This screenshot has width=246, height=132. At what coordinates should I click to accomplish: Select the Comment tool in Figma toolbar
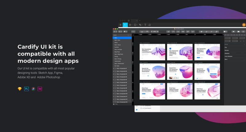150,25
